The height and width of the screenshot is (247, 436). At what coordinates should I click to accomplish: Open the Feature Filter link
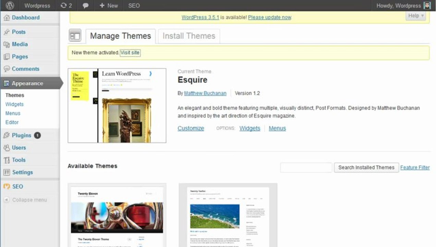tap(415, 167)
